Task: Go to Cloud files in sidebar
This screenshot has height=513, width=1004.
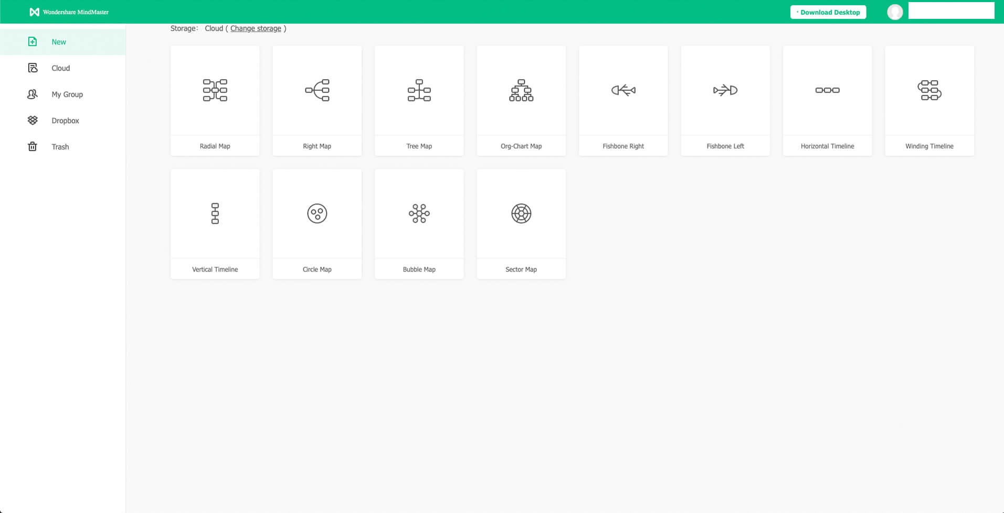Action: 60,68
